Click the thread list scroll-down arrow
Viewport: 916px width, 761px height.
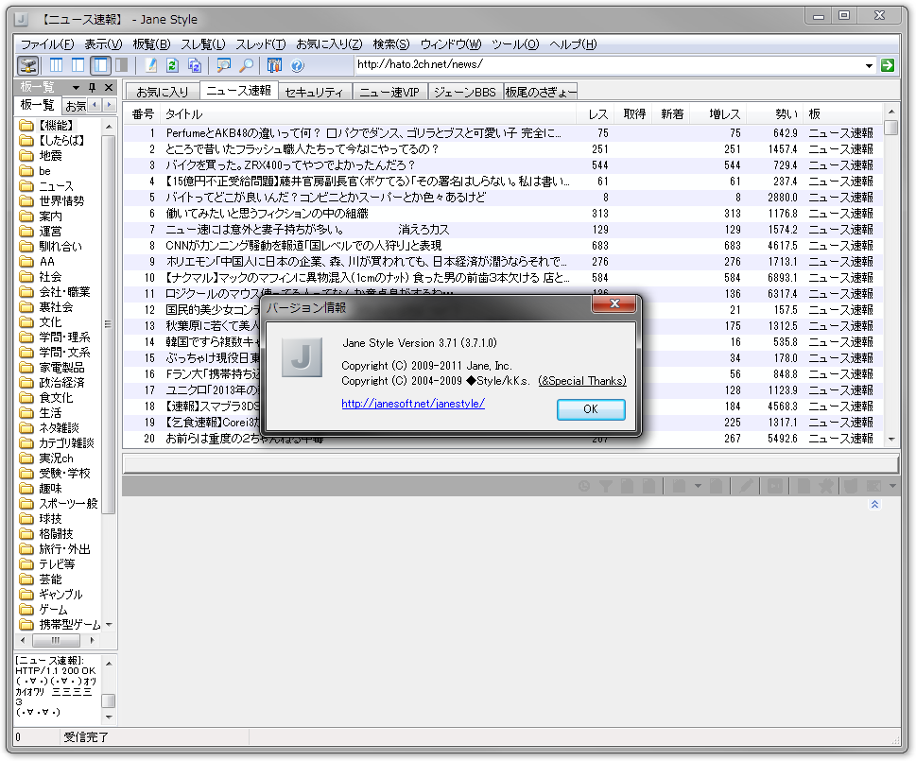click(890, 440)
